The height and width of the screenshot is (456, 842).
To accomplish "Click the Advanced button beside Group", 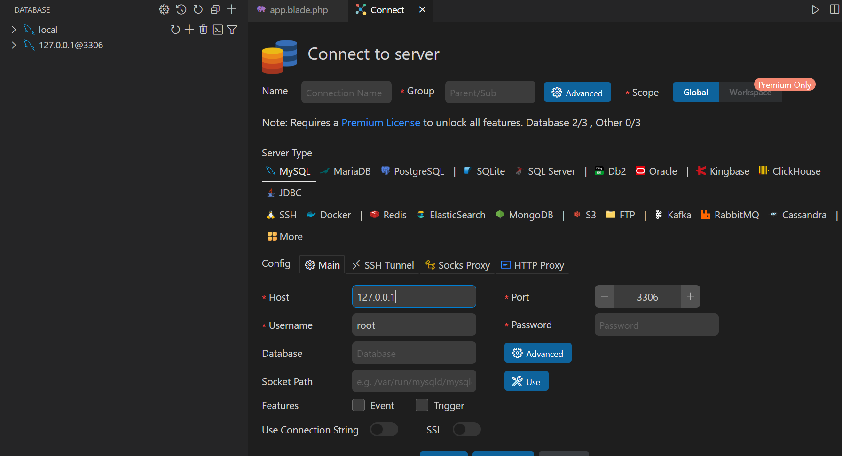I will (577, 93).
